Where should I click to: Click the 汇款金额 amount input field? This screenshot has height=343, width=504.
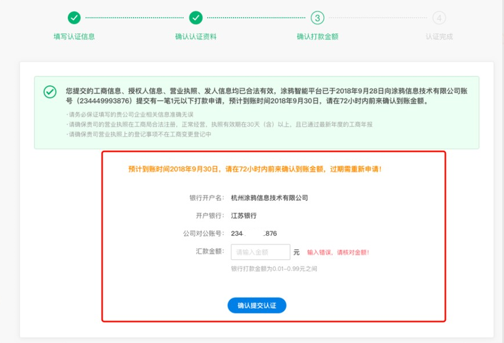point(261,252)
